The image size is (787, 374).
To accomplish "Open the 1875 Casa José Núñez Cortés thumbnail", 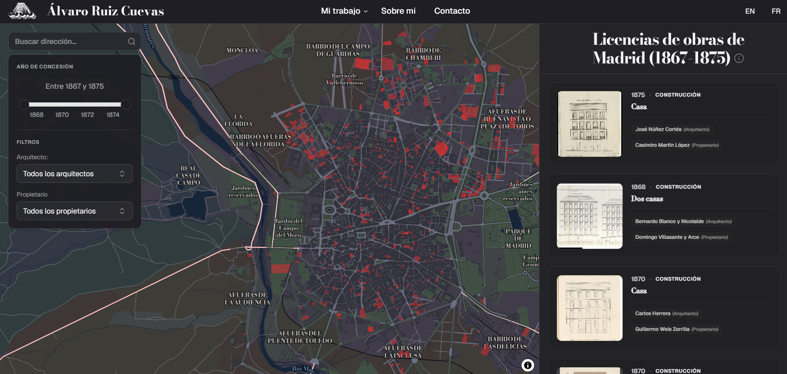I will (x=589, y=124).
